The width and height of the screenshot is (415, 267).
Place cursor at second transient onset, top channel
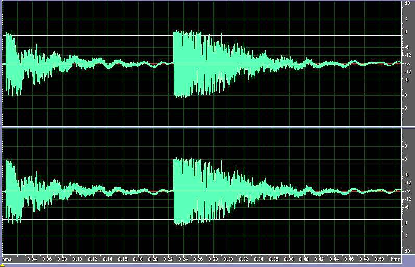[x=173, y=63]
